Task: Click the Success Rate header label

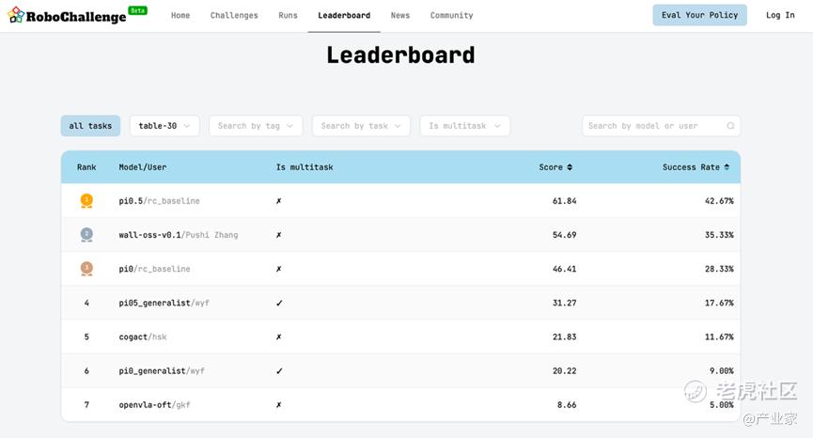Action: 691,167
